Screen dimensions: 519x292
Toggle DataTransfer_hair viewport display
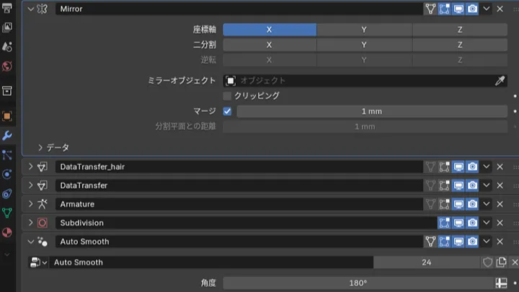(x=458, y=167)
